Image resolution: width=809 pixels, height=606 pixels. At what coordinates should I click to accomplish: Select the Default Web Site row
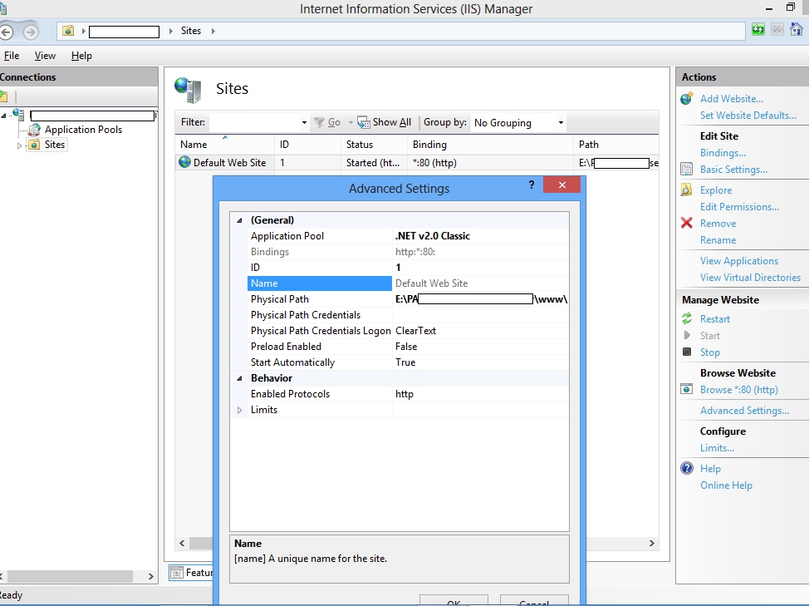point(229,163)
